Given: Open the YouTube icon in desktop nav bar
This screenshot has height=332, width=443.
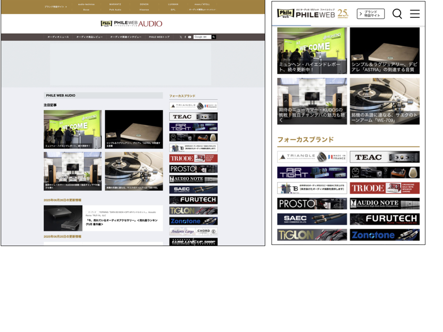Looking at the screenshot, I should click(189, 37).
